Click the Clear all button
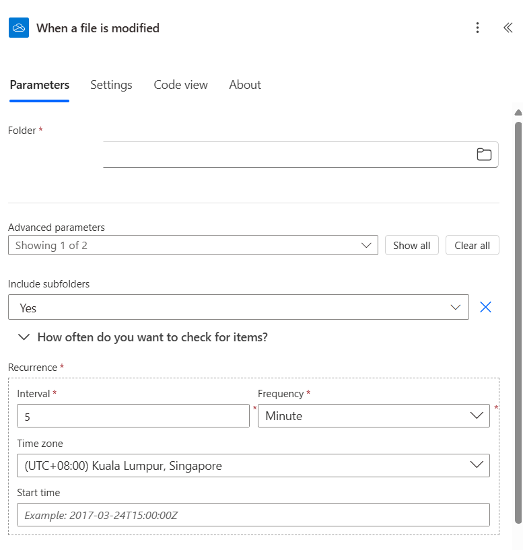 click(x=472, y=245)
